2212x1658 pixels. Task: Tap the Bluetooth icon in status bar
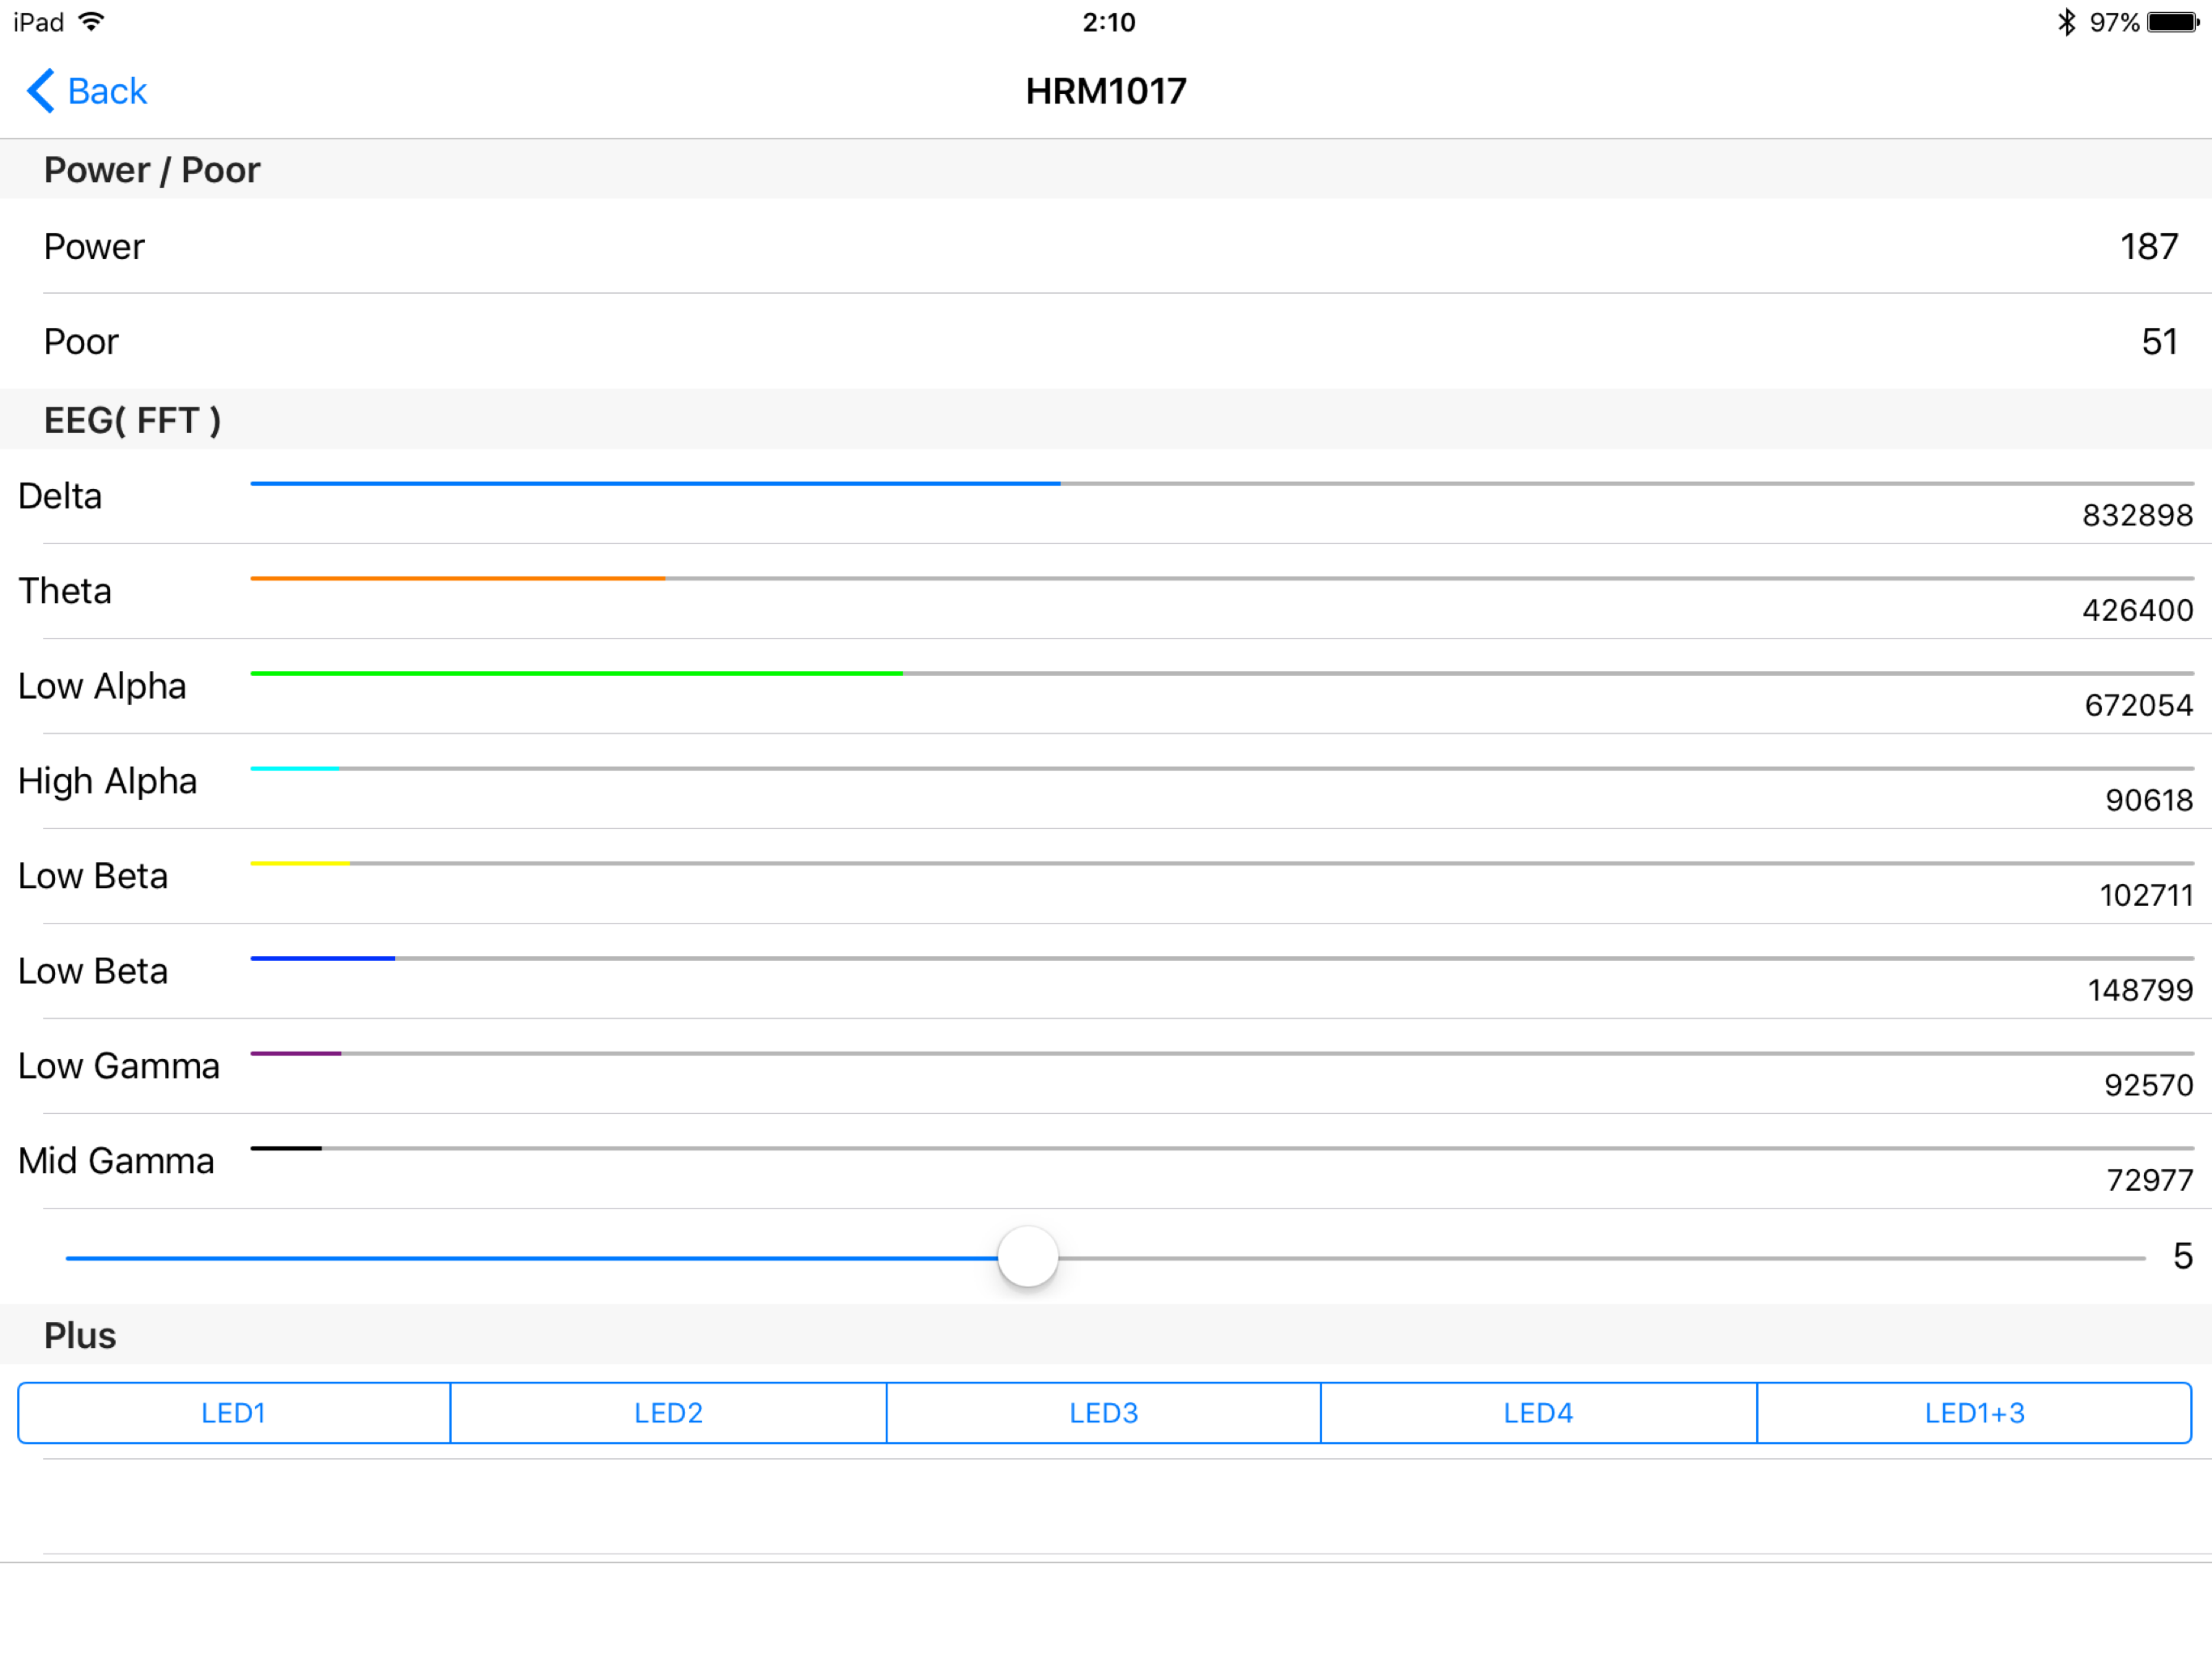pos(2066,22)
